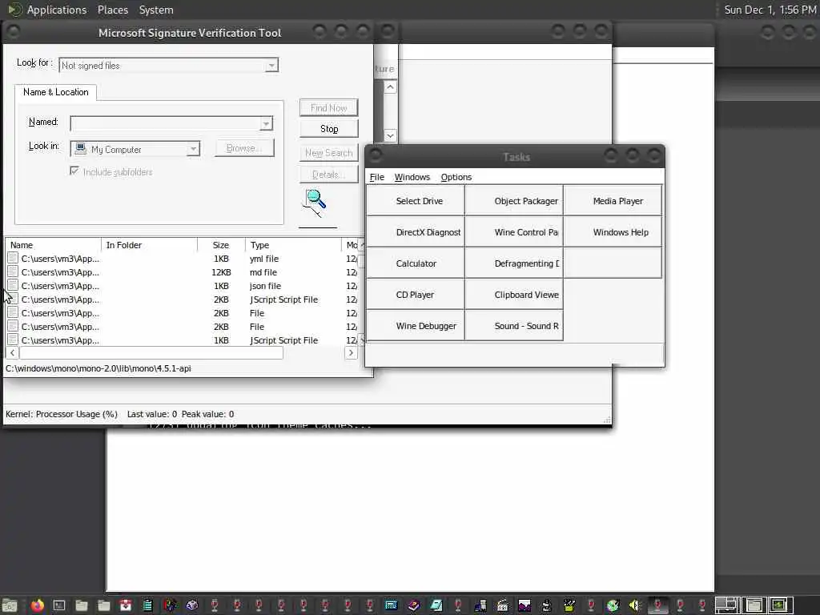This screenshot has height=615, width=820.
Task: Click the Browse button
Action: (244, 148)
